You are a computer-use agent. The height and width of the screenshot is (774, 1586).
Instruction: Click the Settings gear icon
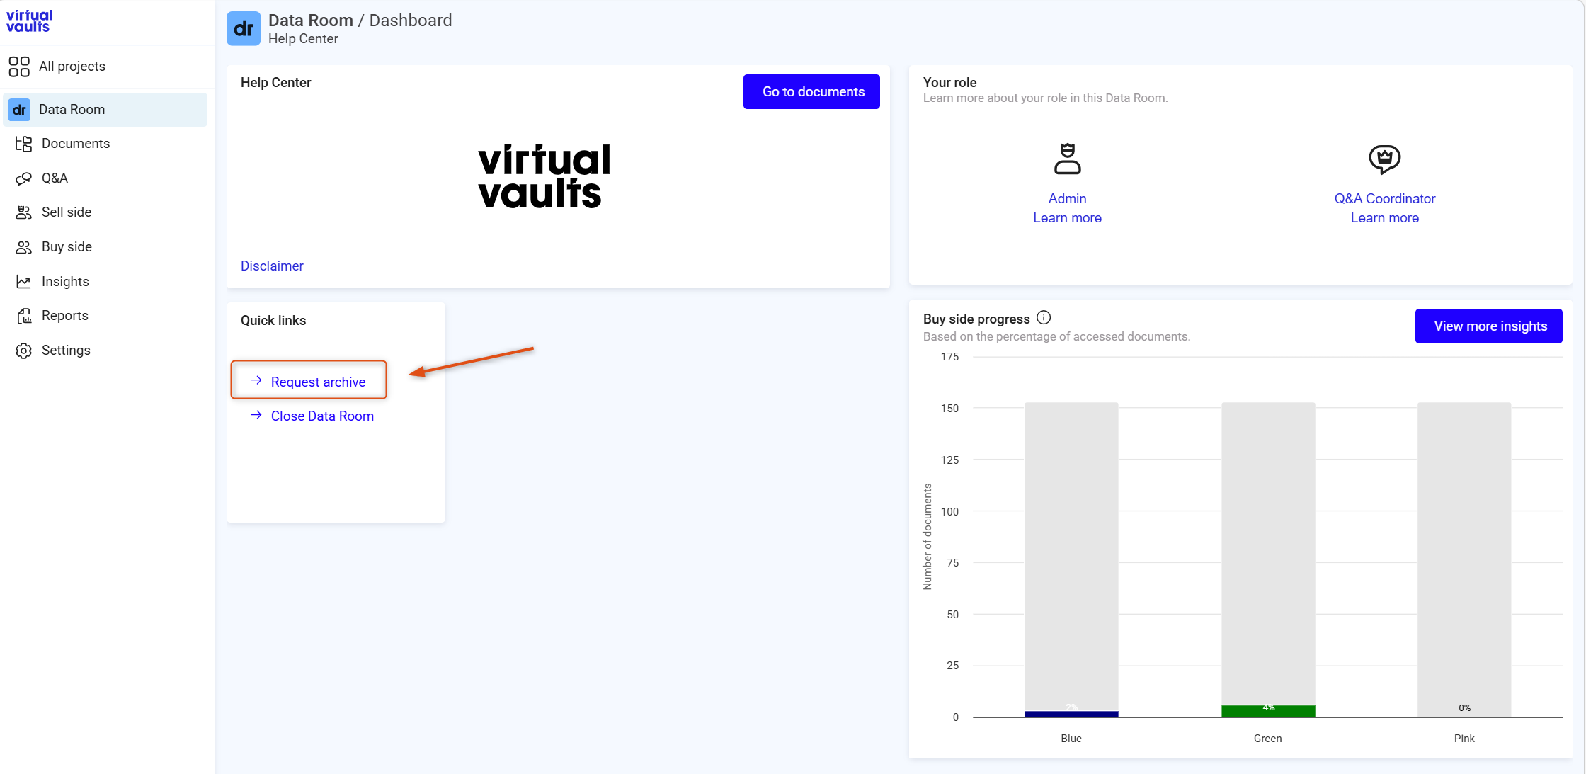24,351
